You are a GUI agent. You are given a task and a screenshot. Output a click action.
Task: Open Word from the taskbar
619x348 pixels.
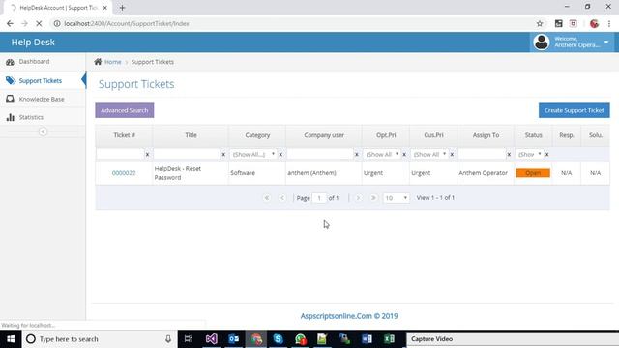click(x=367, y=339)
